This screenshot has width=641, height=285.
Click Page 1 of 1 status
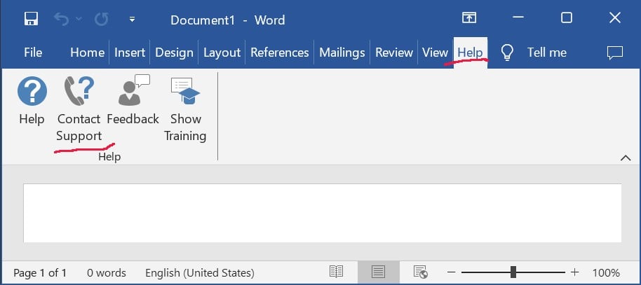click(40, 273)
